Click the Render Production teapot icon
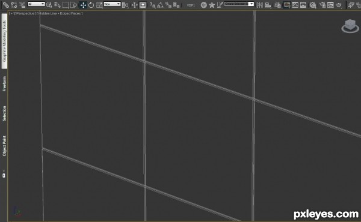The height and width of the screenshot is (222, 361). (339, 5)
